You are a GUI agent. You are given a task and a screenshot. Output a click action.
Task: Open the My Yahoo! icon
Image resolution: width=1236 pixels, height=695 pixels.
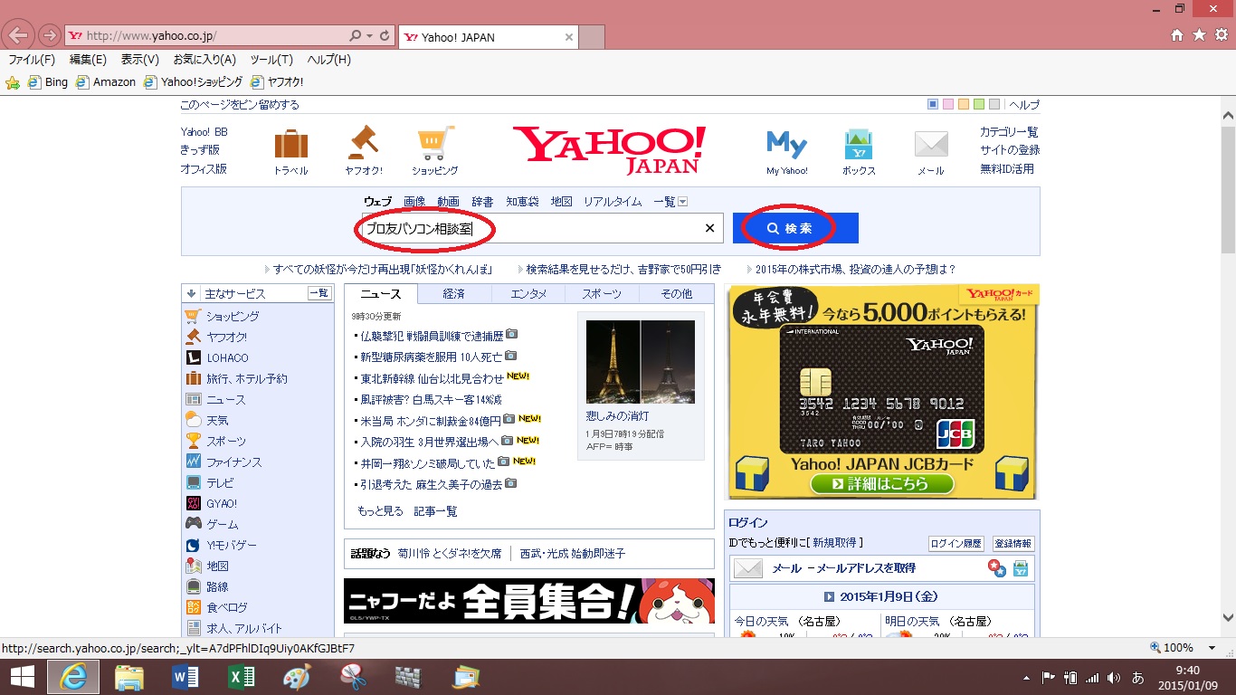[786, 144]
